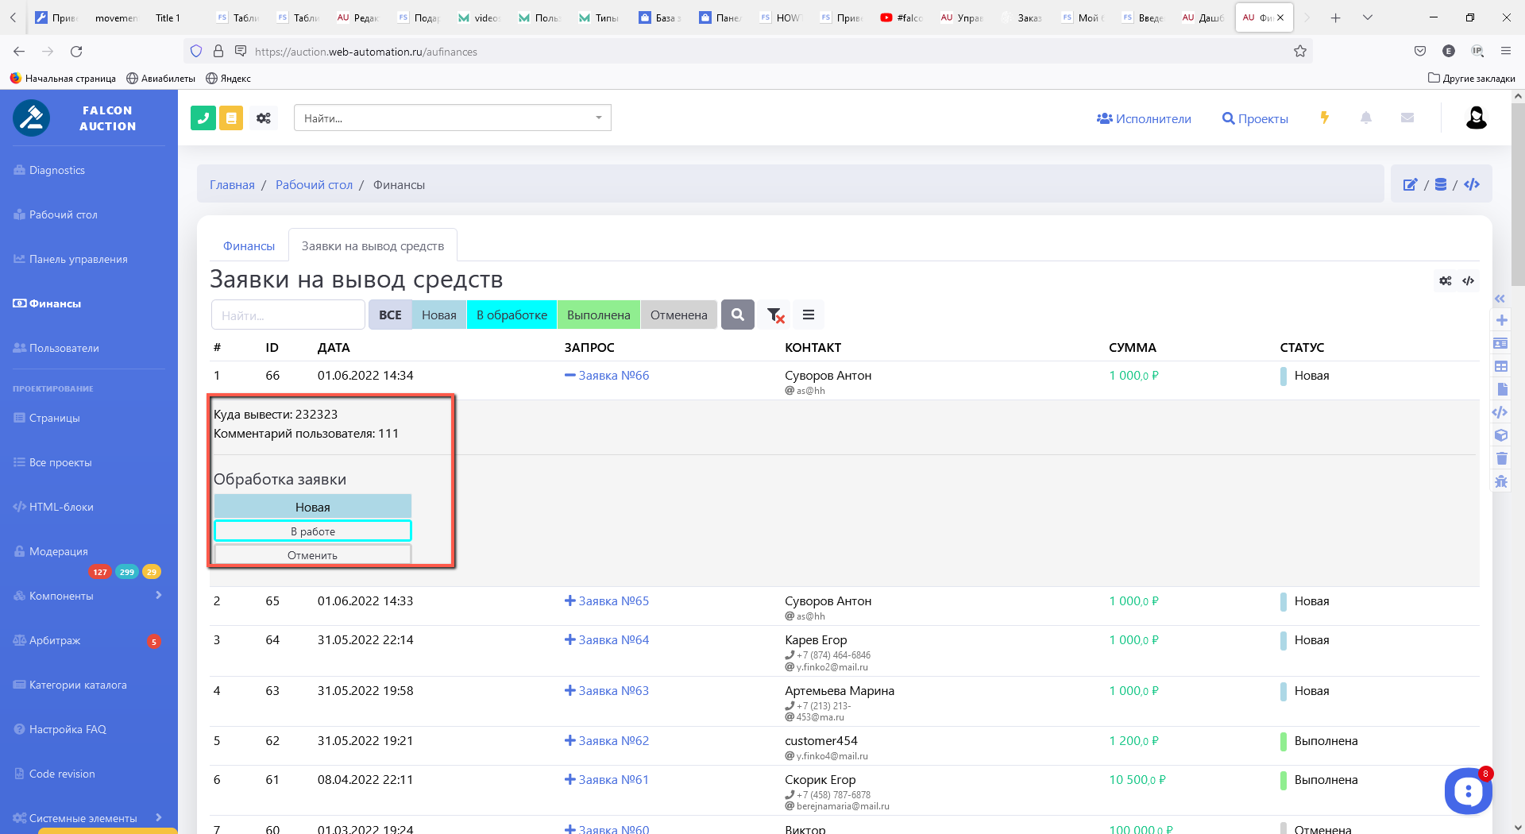Open the top 'Найти...' dropdown
Screen dimensions: 1525x834
point(452,118)
